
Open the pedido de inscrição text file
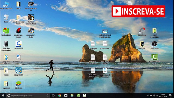coord(93,59)
